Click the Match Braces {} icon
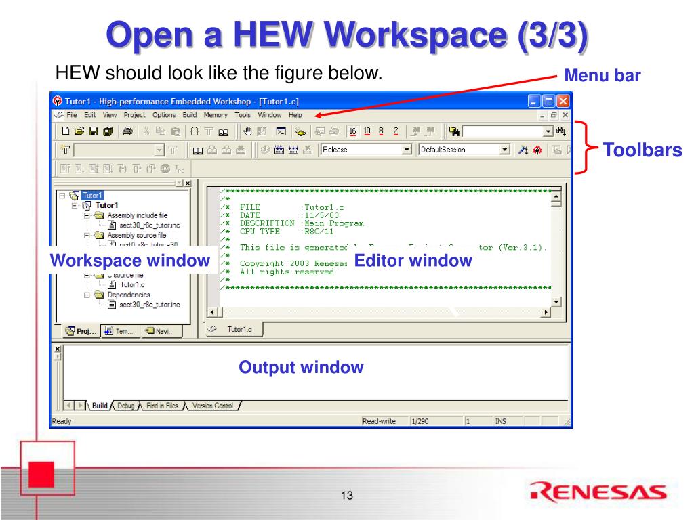The width and height of the screenshot is (694, 520). 195,131
